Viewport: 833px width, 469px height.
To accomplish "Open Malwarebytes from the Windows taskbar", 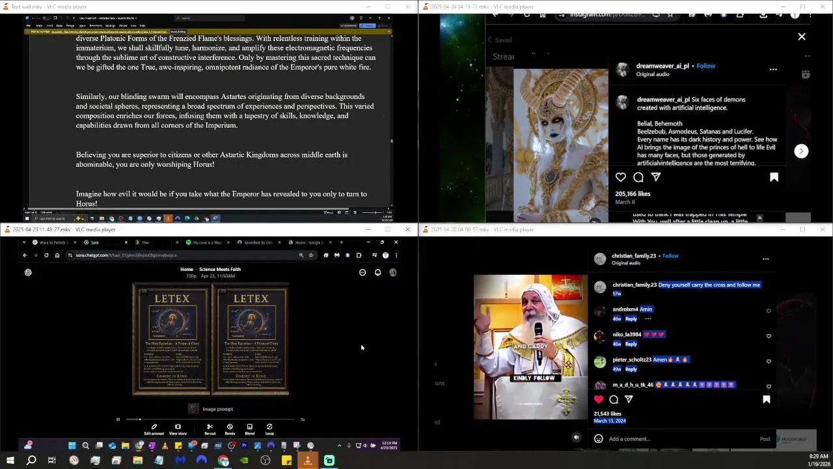I will [x=180, y=461].
